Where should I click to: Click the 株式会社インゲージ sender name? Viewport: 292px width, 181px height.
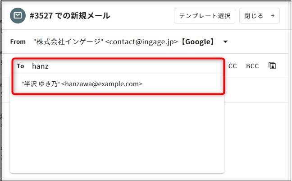pos(68,42)
